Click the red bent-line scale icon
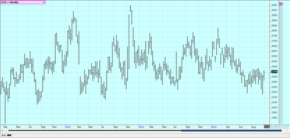 point(272,127)
